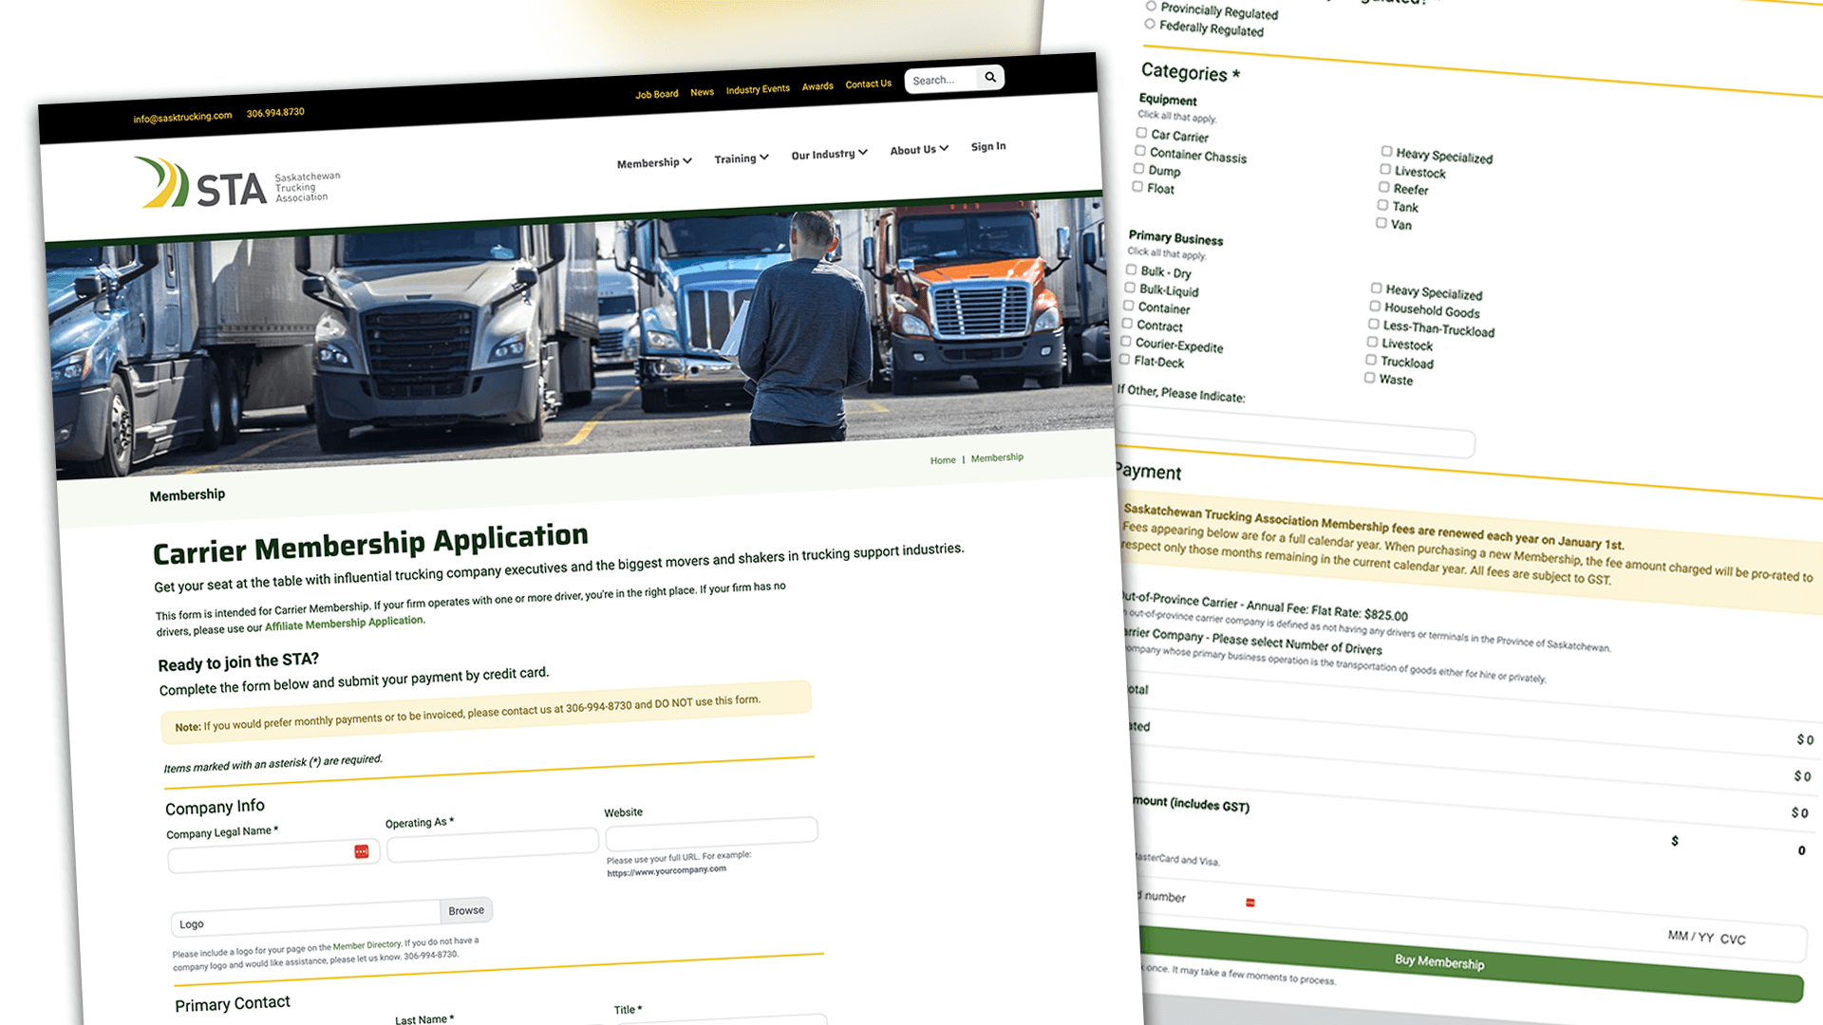Click the red indicator icon in Company Legal Name field
This screenshot has width=1823, height=1025.
click(x=362, y=851)
